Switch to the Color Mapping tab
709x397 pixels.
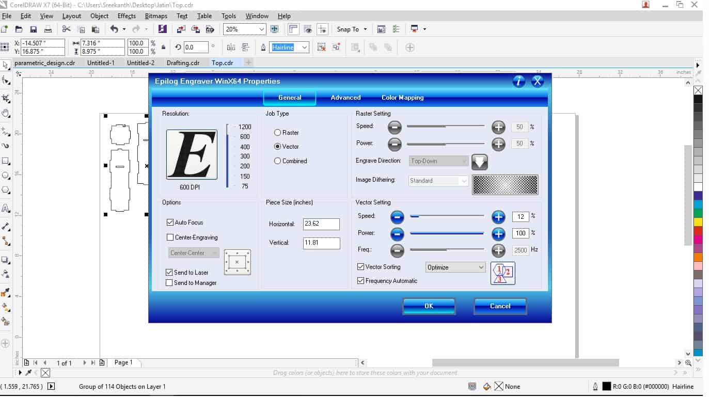402,98
